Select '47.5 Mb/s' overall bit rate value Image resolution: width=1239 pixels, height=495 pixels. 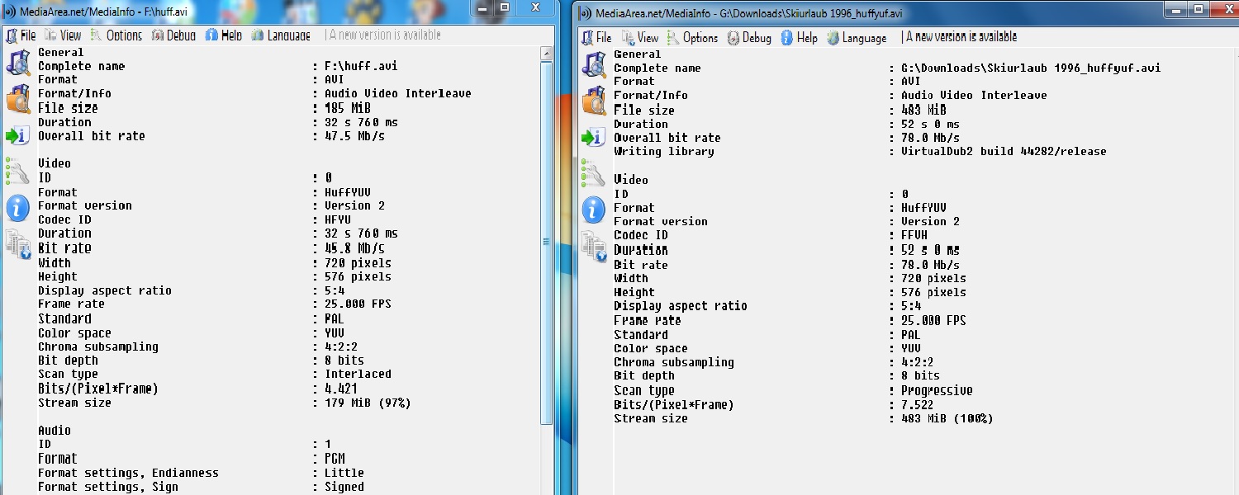coord(354,136)
